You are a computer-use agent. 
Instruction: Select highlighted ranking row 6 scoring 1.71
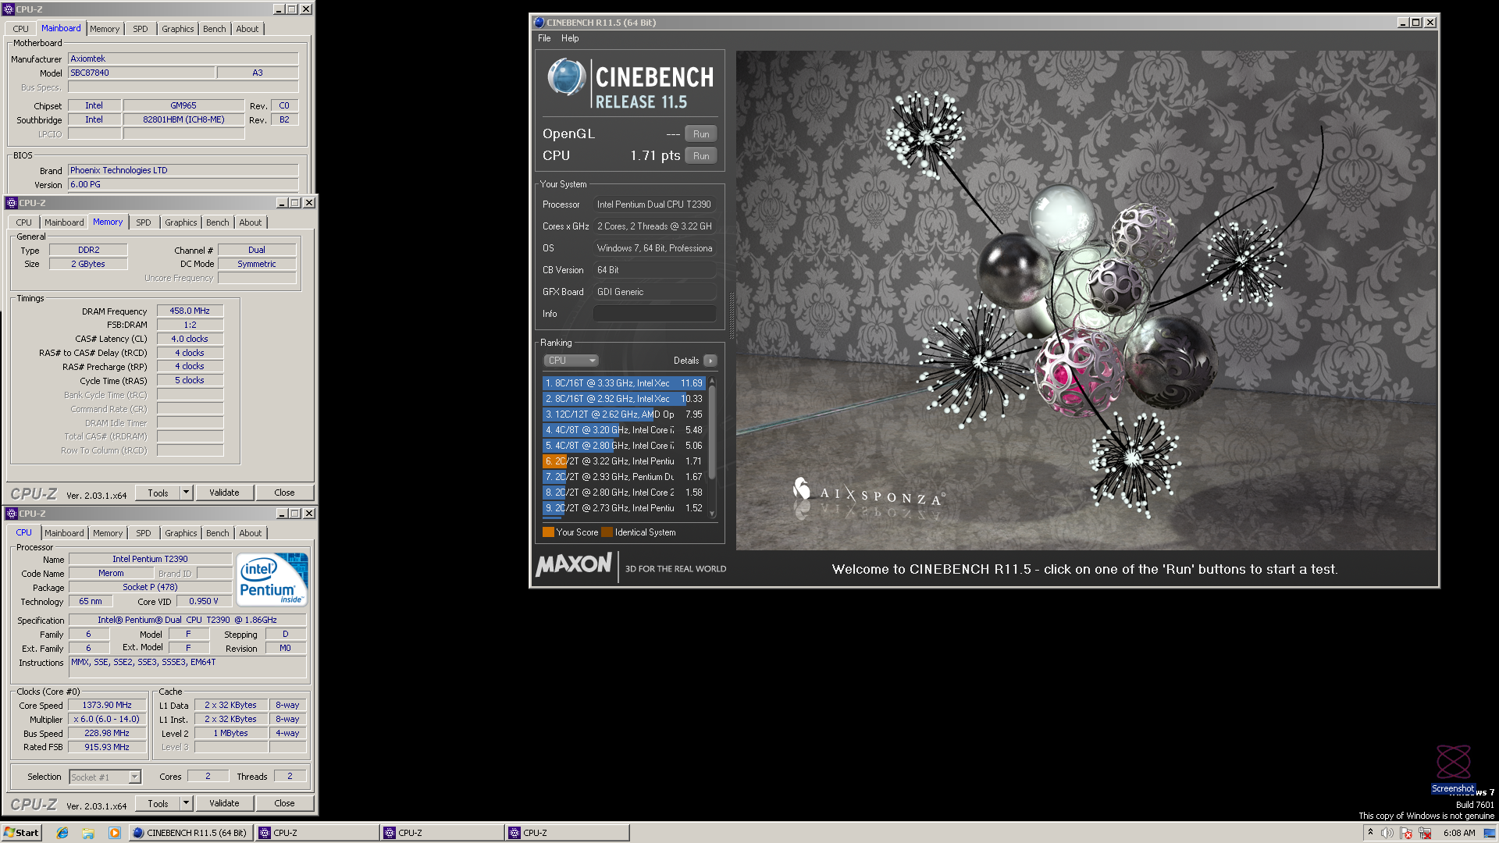[x=624, y=461]
